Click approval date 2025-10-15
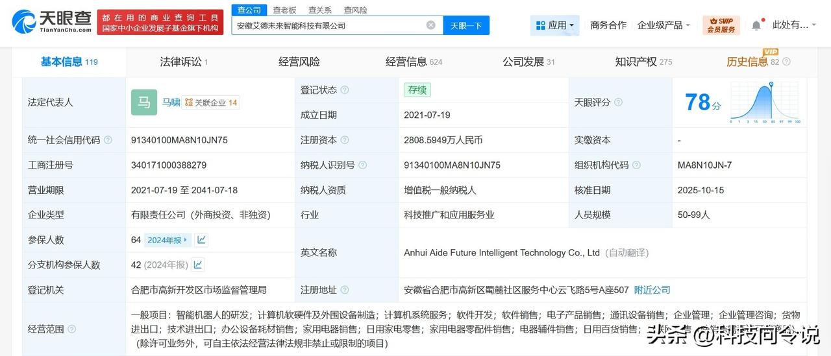The image size is (831, 356). click(701, 190)
